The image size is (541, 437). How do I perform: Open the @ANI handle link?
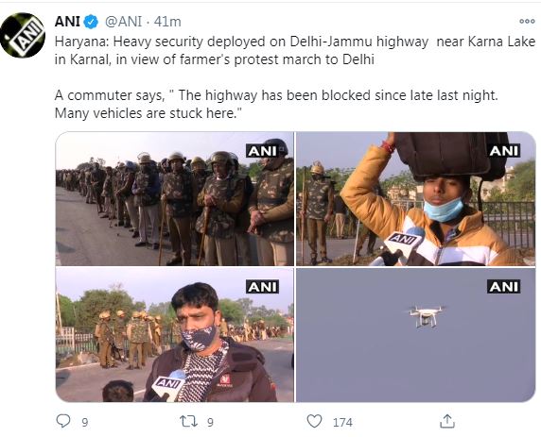click(x=123, y=22)
